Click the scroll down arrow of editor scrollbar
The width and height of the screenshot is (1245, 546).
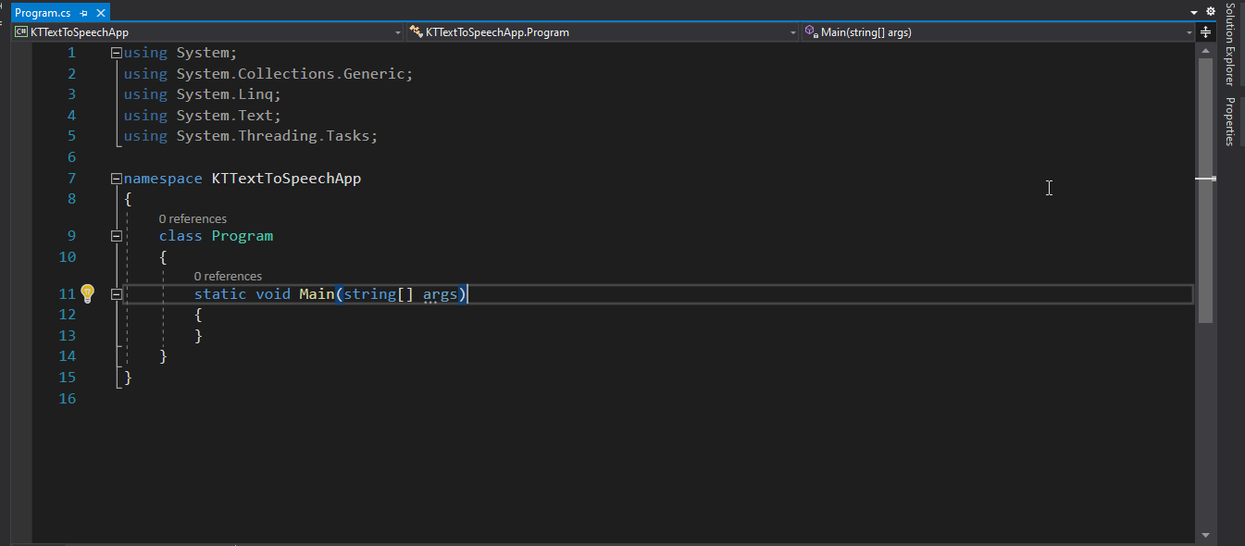pos(1205,534)
